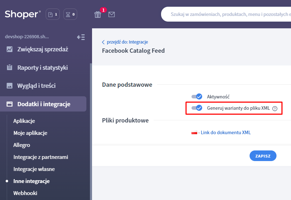Toggle the Aktywność switch
291x200 pixels.
coord(196,97)
